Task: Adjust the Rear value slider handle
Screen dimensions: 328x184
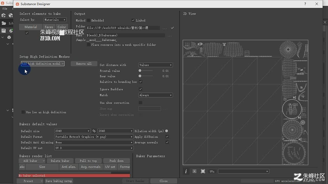Action: pyautogui.click(x=140, y=76)
